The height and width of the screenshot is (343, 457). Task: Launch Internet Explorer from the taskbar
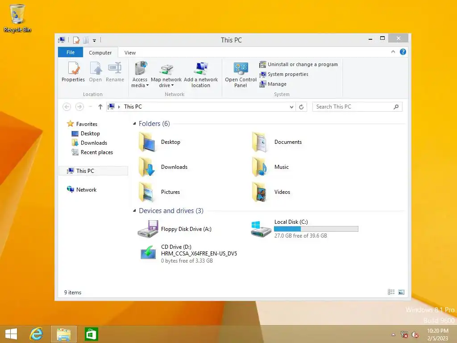point(37,334)
